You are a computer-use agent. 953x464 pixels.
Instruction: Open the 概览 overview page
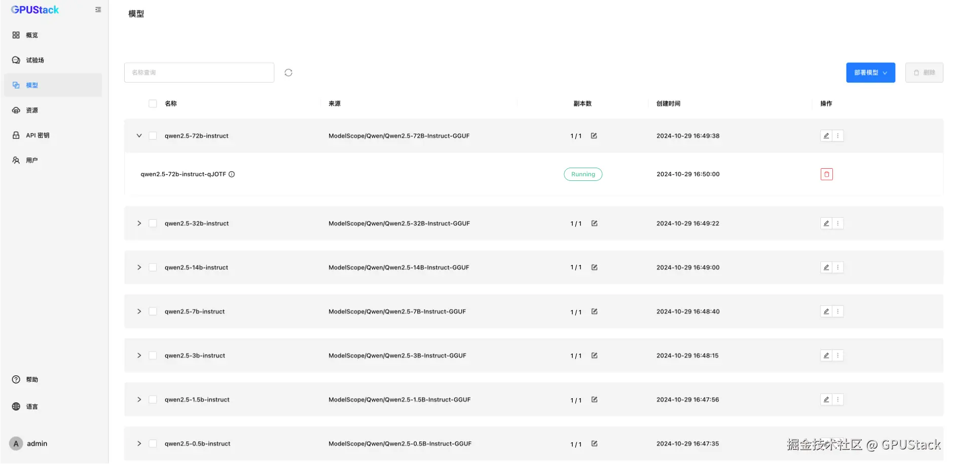53,35
